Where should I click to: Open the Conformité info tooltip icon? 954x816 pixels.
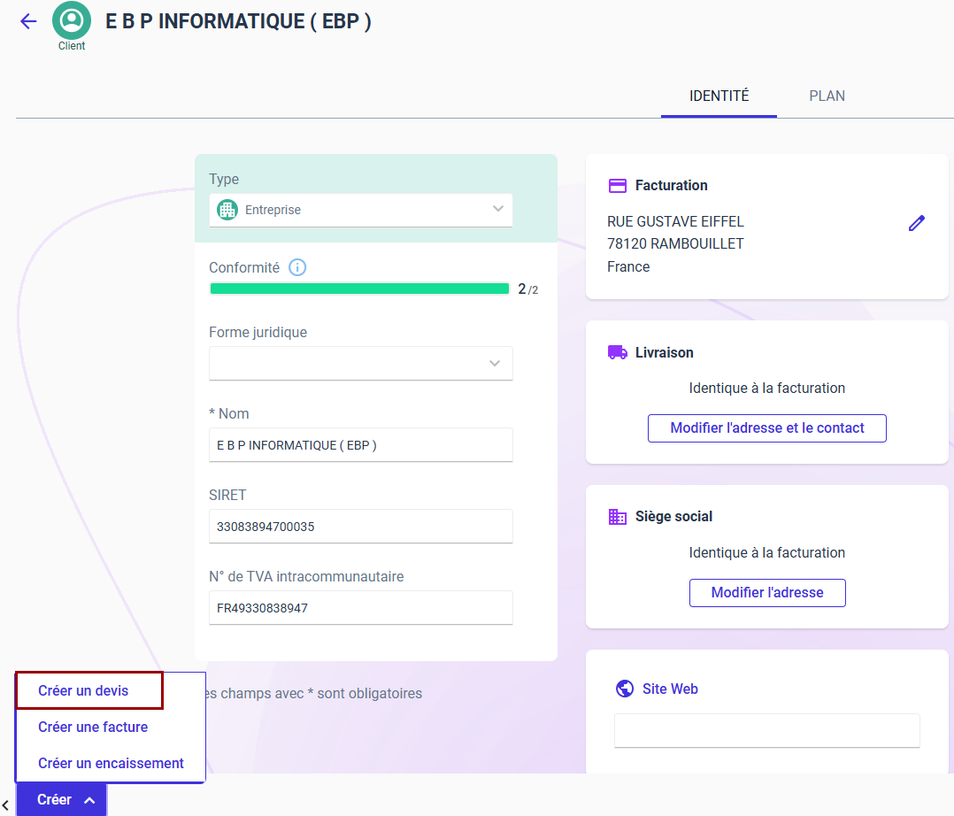click(x=297, y=266)
